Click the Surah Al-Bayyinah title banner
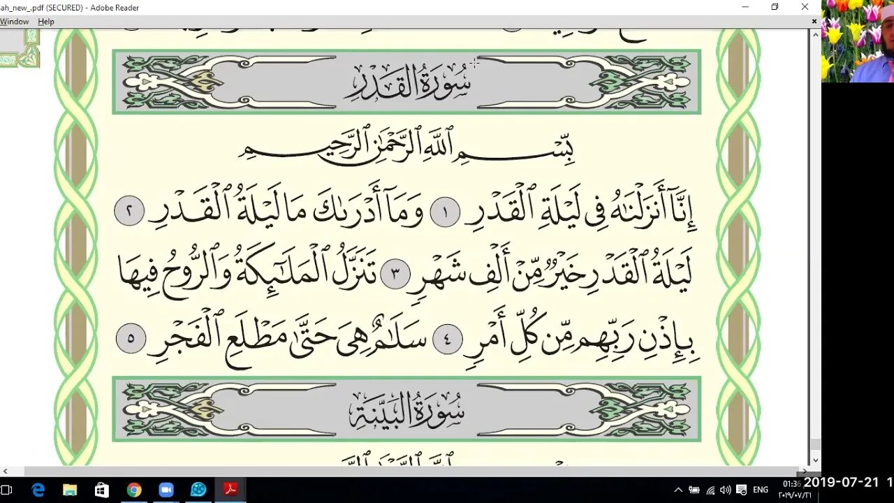This screenshot has width=894, height=503. coord(406,409)
